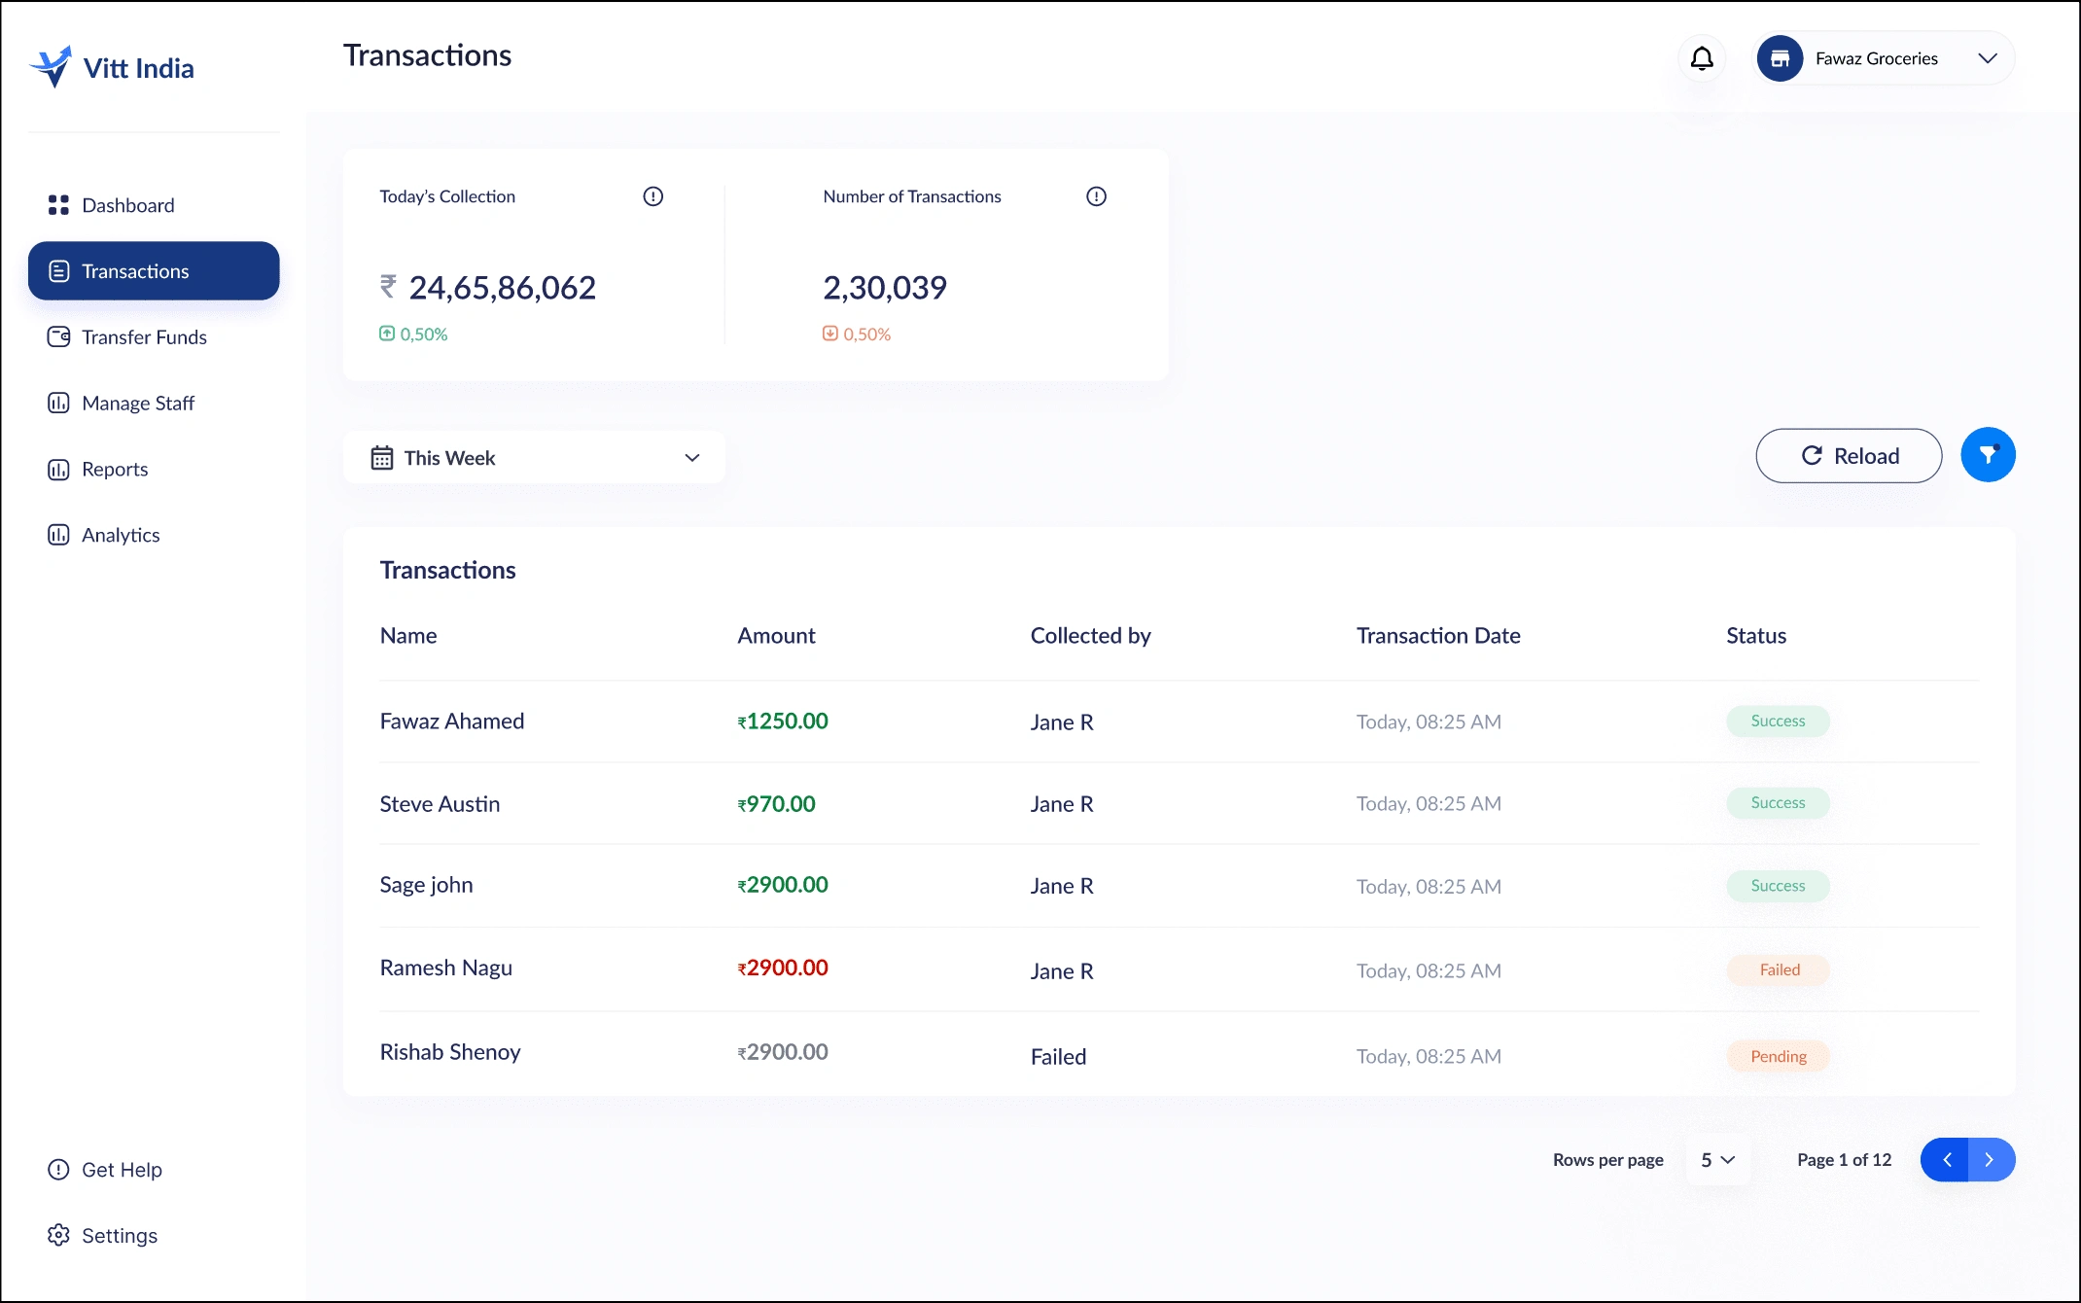This screenshot has width=2081, height=1303.
Task: Select the Rishab Shenoy row name
Action: [x=450, y=1052]
